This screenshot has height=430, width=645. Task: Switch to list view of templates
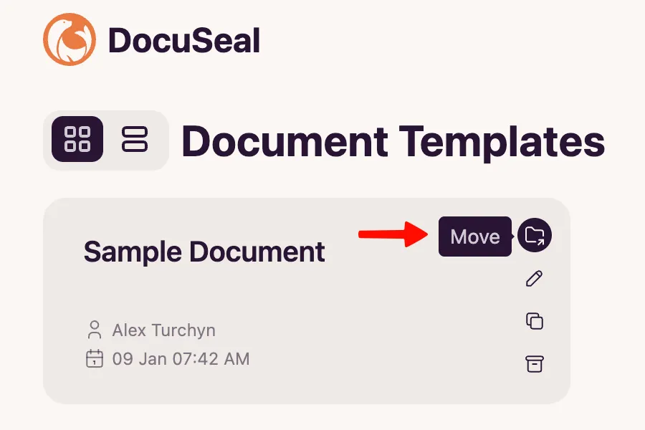(134, 140)
